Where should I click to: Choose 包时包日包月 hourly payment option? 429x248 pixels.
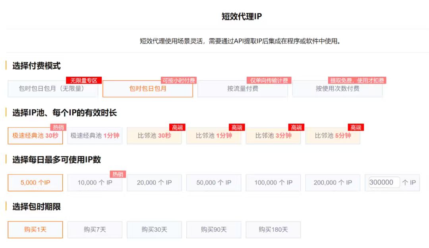[x=147, y=89]
